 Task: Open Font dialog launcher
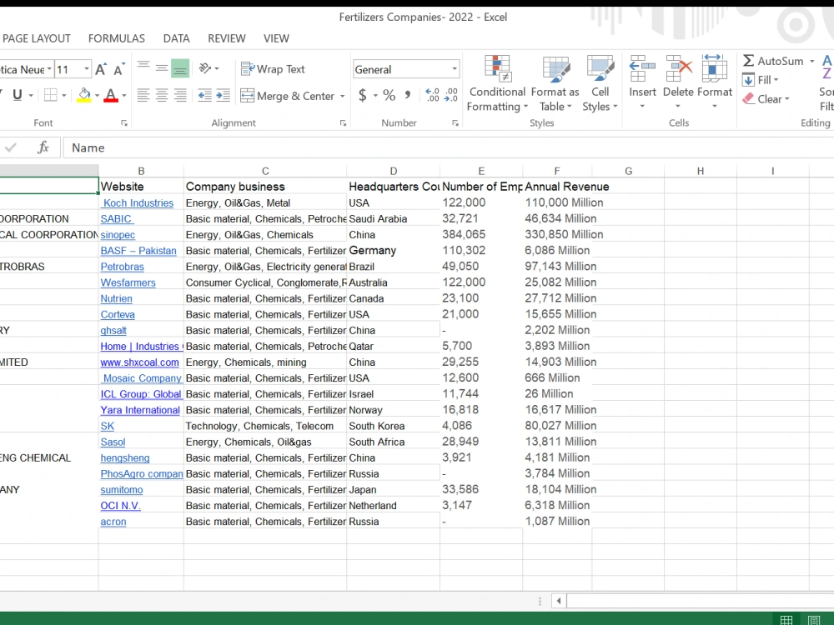[124, 122]
